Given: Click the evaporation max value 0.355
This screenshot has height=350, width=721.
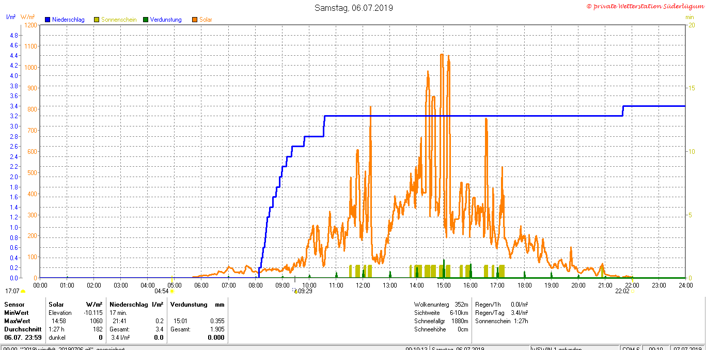Looking at the screenshot, I should tap(217, 321).
